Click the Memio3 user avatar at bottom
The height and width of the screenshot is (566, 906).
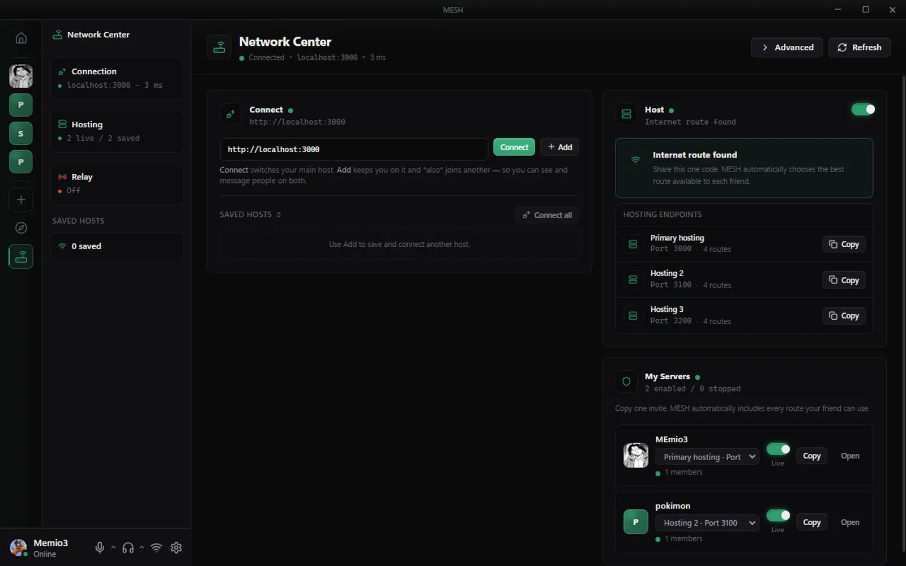(x=19, y=547)
